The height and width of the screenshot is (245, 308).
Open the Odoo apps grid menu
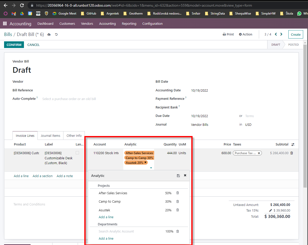(5, 24)
